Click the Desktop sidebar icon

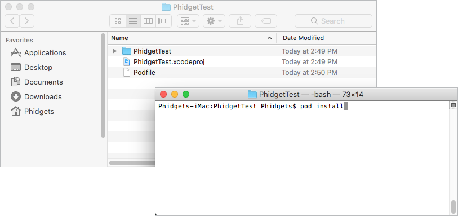tap(16, 68)
